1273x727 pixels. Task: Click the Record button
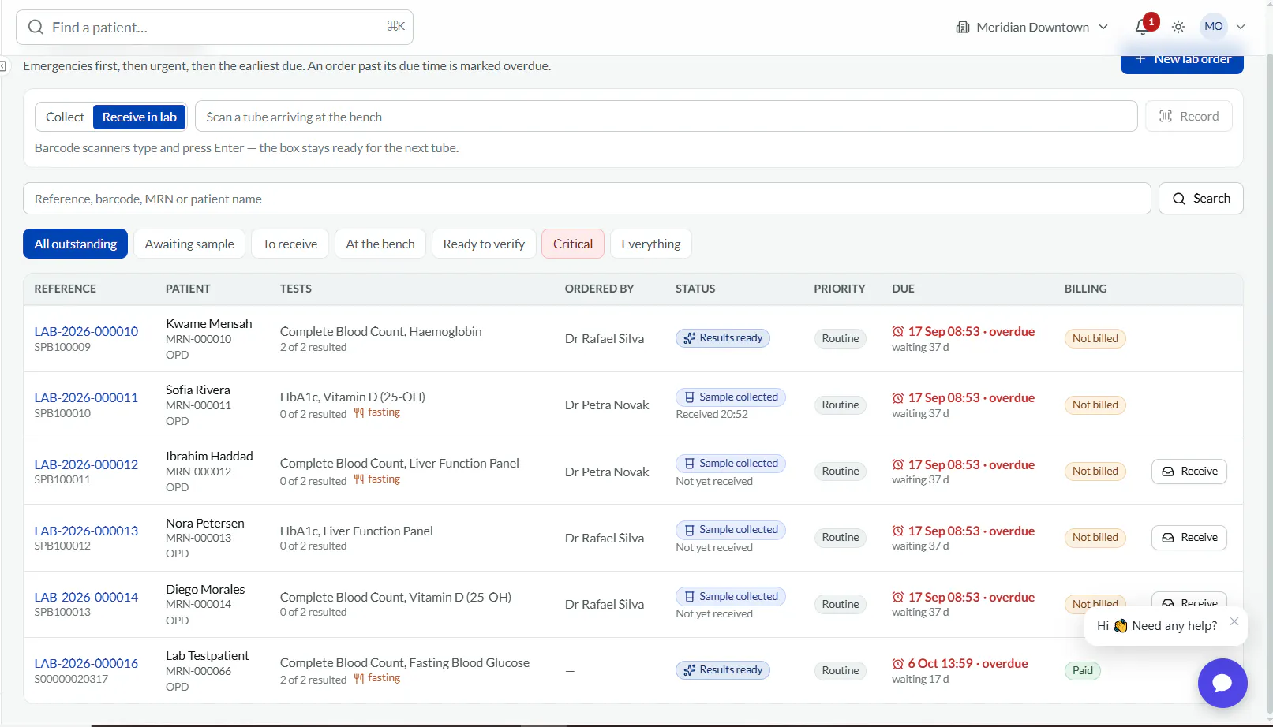click(1189, 117)
